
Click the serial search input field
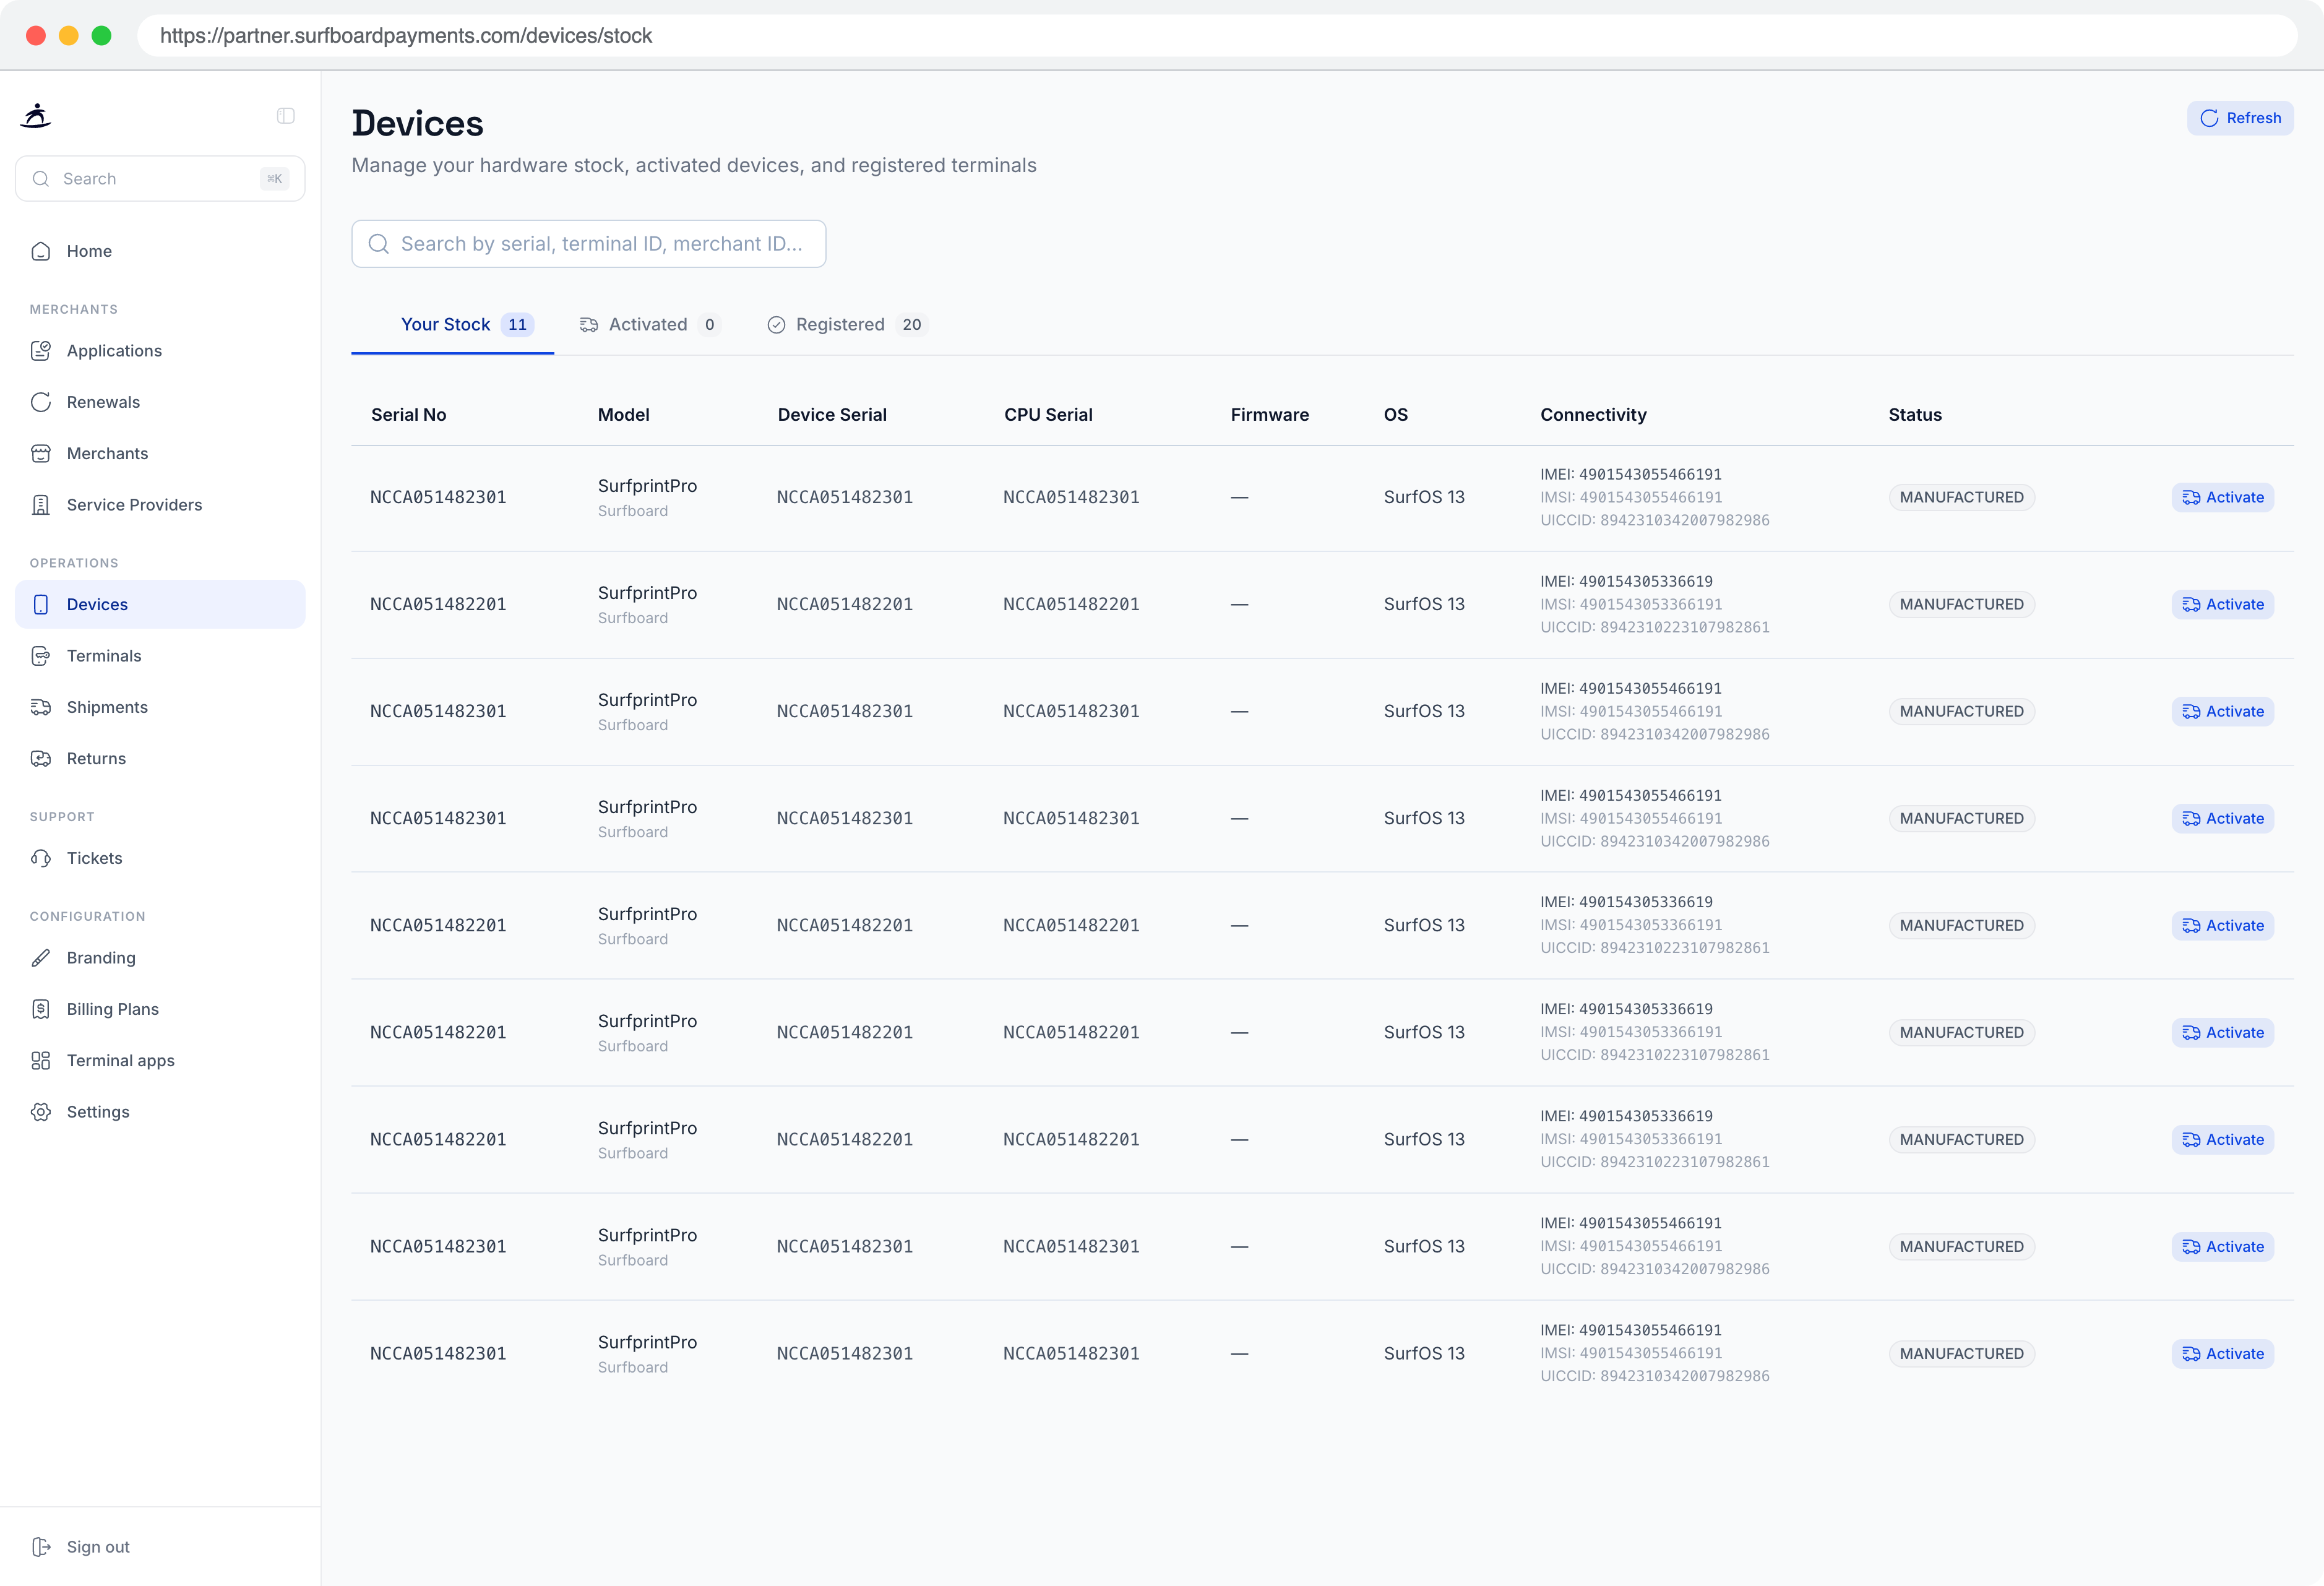click(589, 244)
